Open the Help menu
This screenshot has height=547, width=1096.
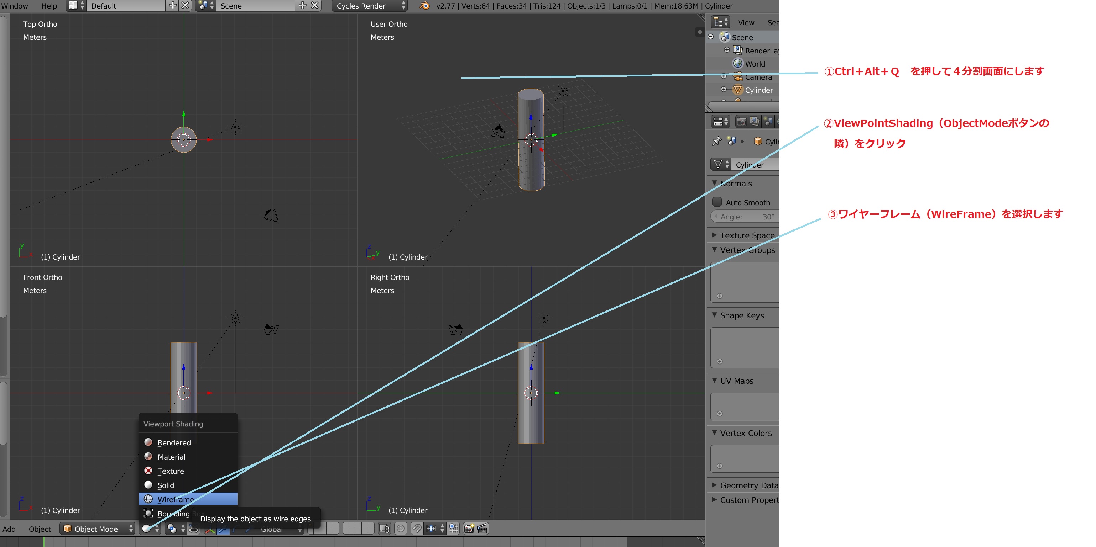pyautogui.click(x=49, y=6)
